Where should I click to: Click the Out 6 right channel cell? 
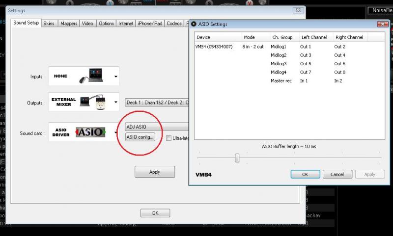pos(339,64)
